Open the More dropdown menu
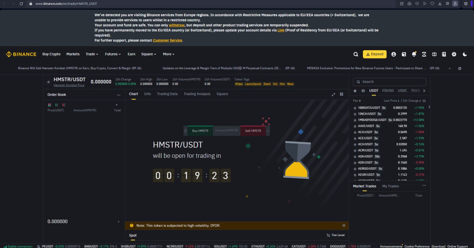The width and height of the screenshot is (474, 248). pos(168,54)
